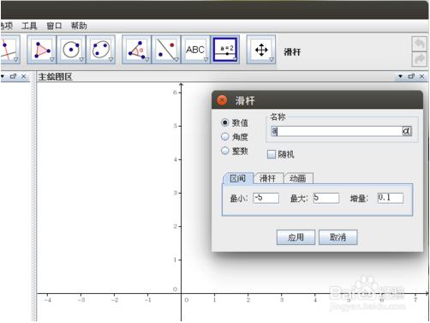The height and width of the screenshot is (323, 430).
Task: Undock the 主绘图区 view into window
Action: 411,76
